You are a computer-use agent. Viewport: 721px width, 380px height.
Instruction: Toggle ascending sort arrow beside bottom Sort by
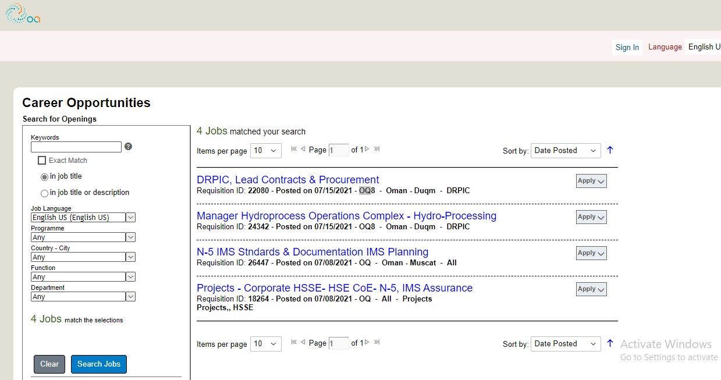[x=610, y=343]
